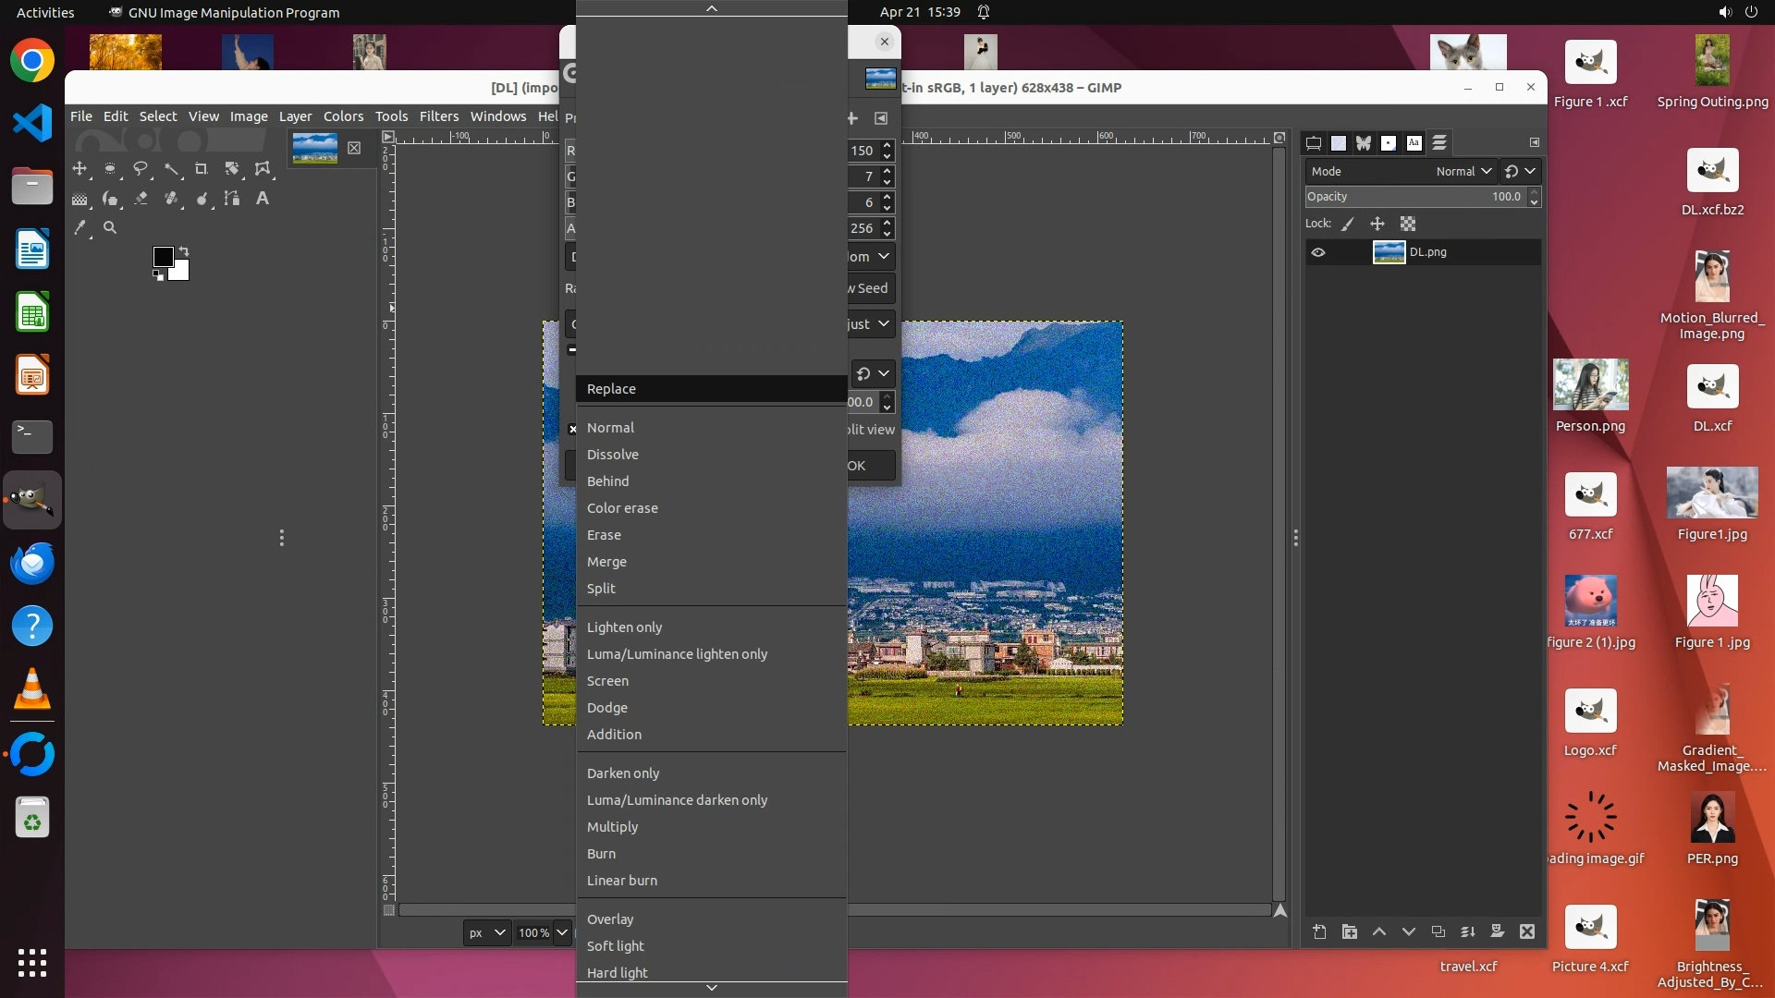Screen dimensions: 1775x998
Task: Add a layer mask with the mask icon
Action: point(1497,931)
